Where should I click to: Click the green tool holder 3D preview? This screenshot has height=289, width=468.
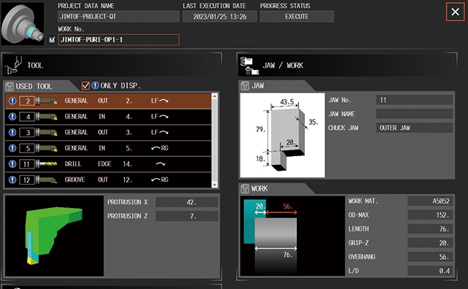pyautogui.click(x=54, y=236)
